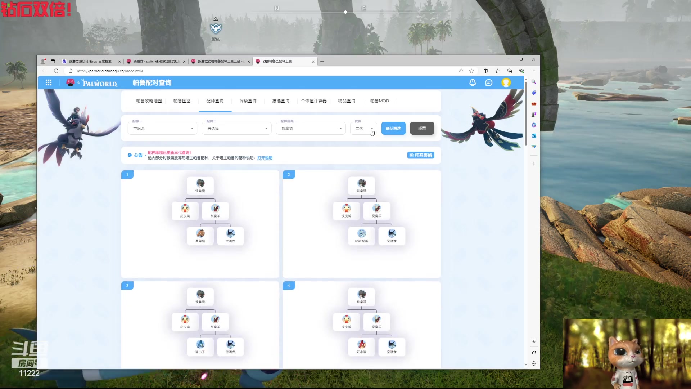Screen dimensions: 691x389
Task: Open the Outlook sidebar icon
Action: [534, 136]
